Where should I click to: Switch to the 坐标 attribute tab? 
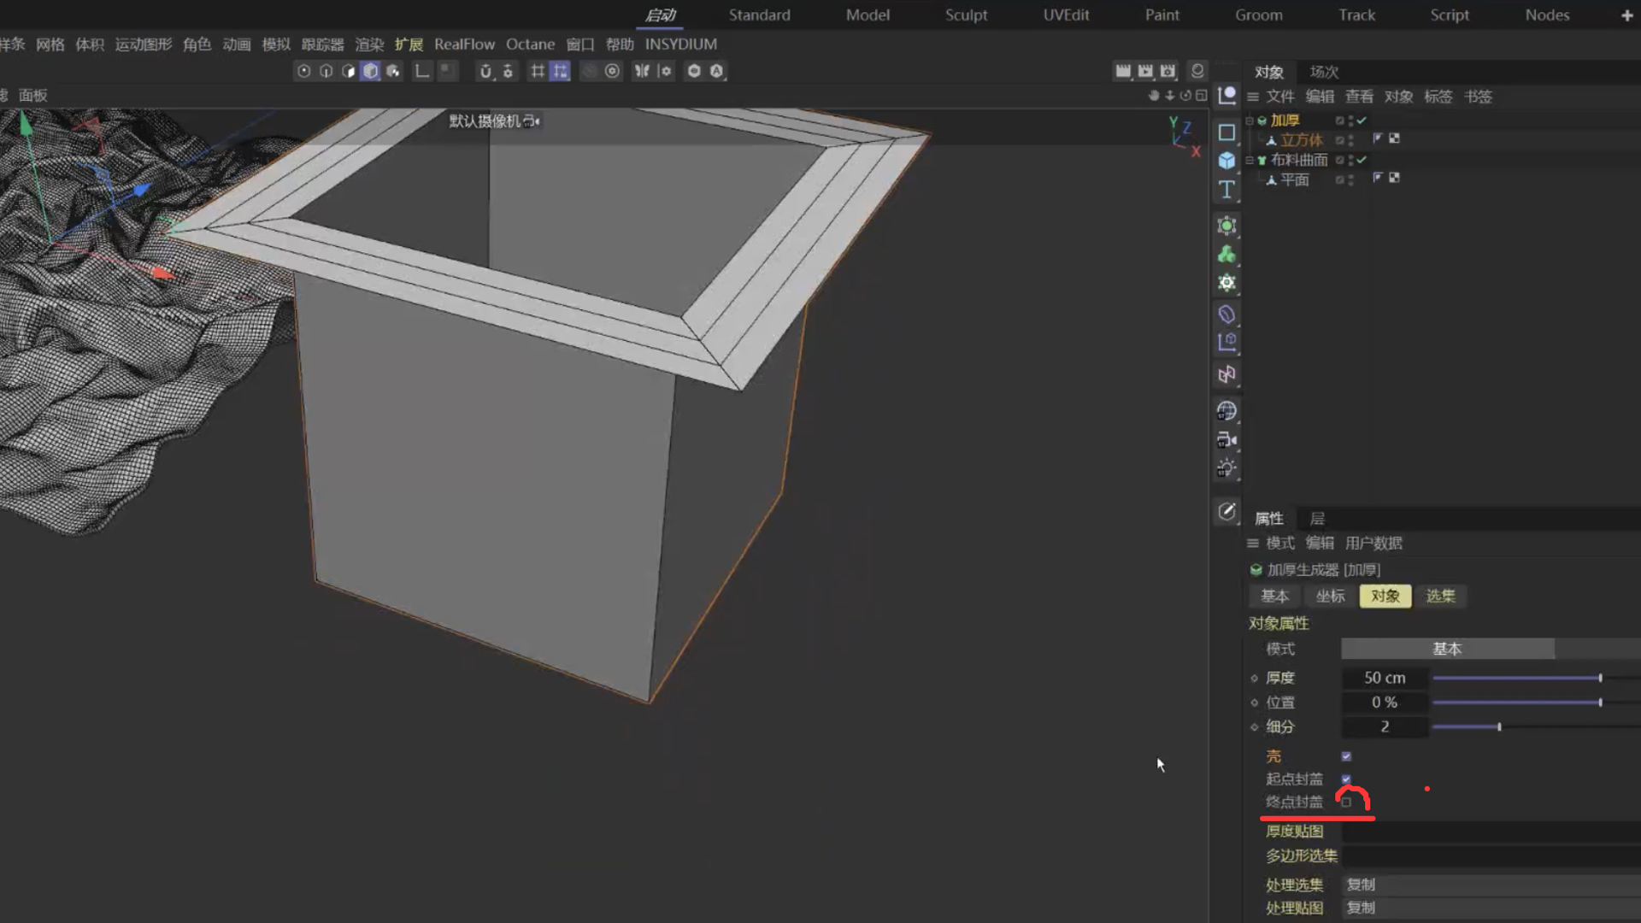[x=1330, y=596]
